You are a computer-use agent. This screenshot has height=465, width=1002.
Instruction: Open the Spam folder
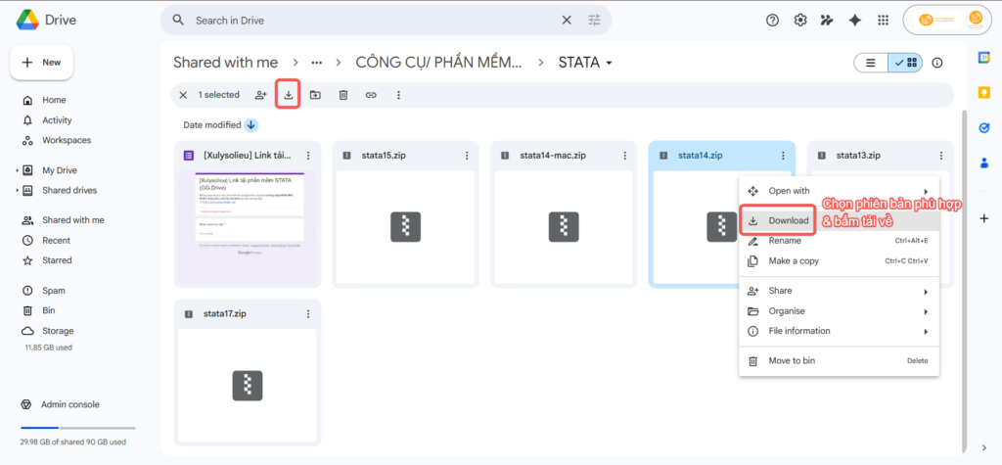pyautogui.click(x=54, y=291)
